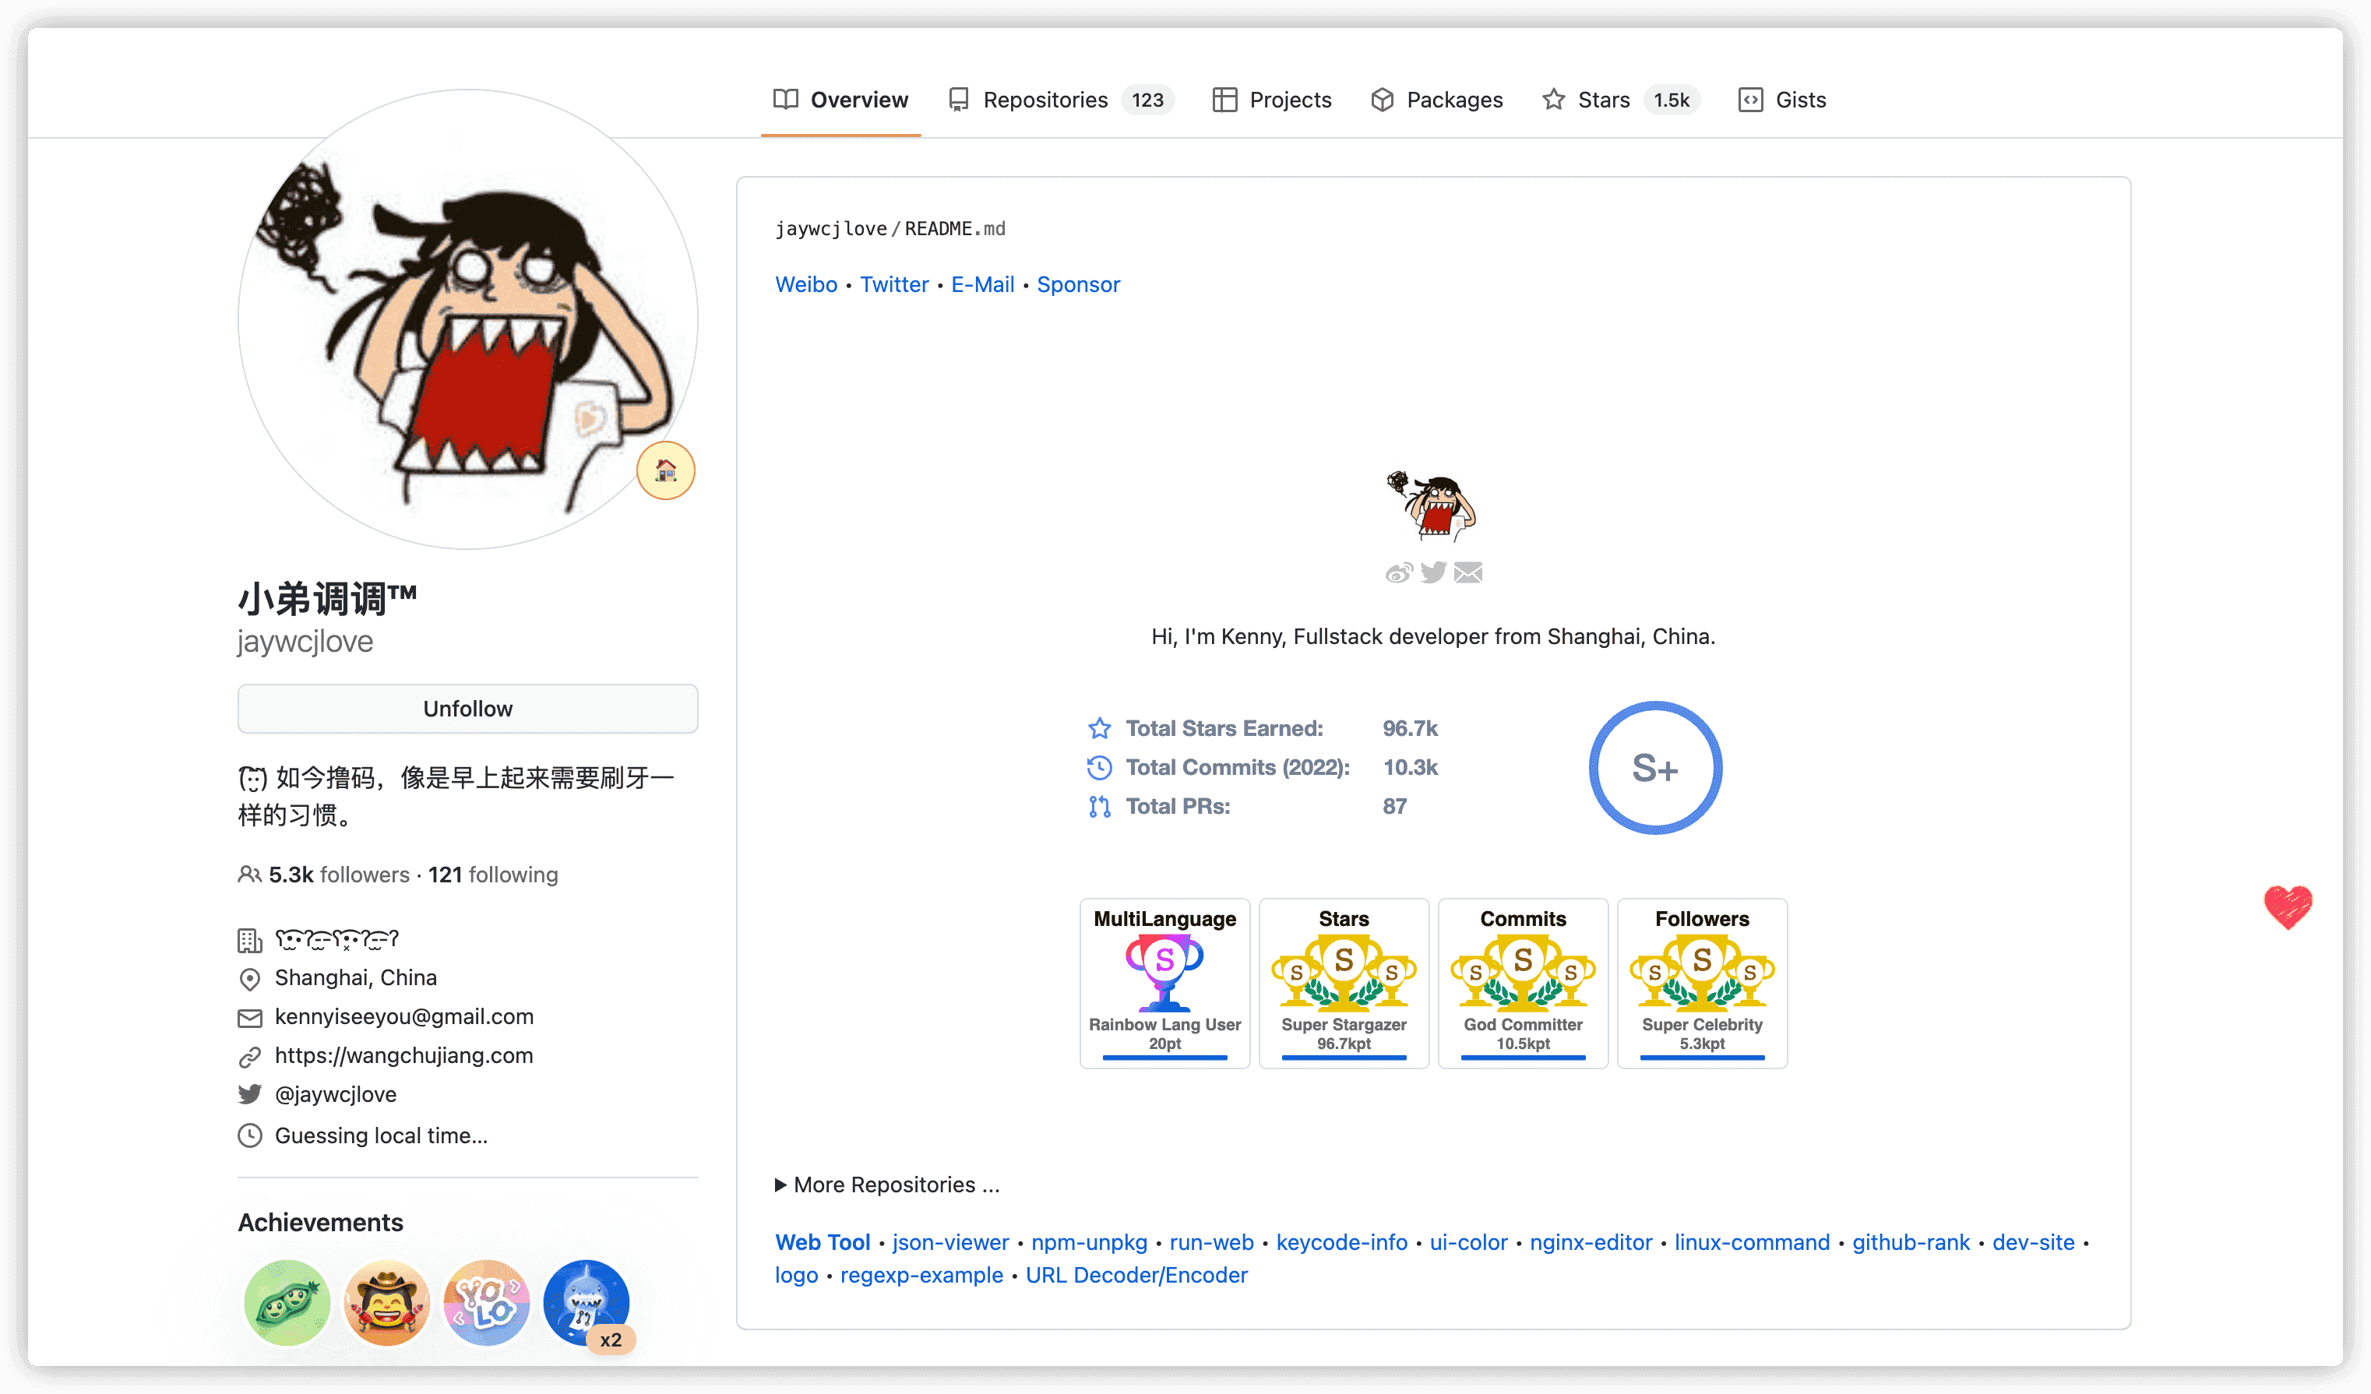Click the envelope mail icon in README
The image size is (2371, 1394).
pos(1467,573)
